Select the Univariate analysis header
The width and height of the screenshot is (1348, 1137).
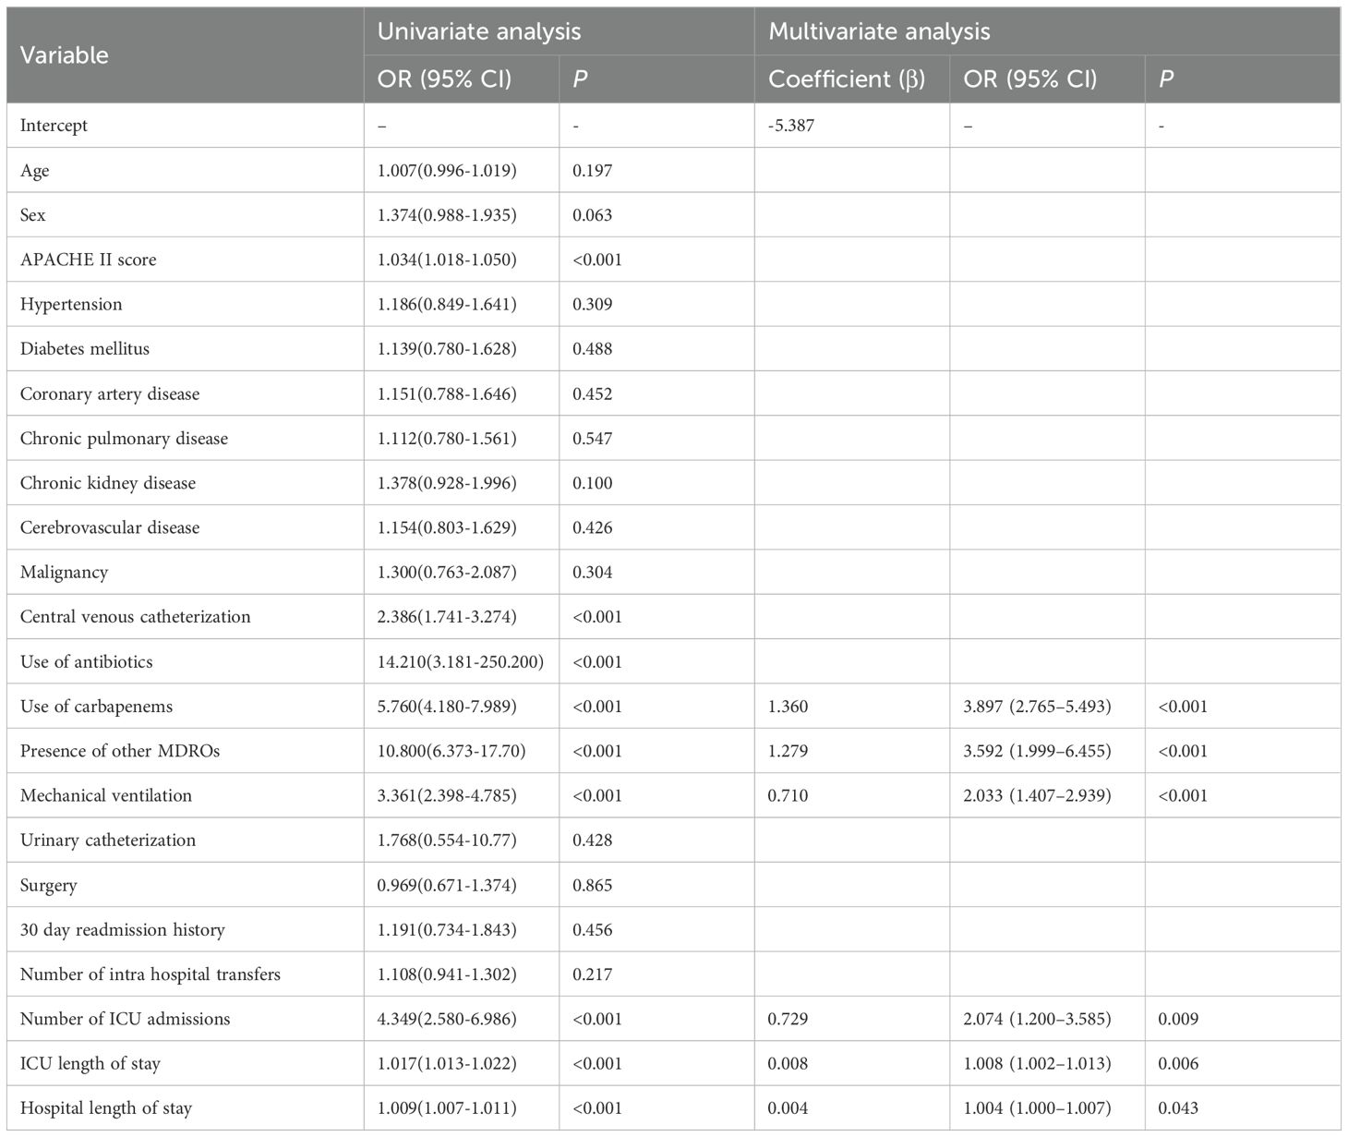coord(478,31)
